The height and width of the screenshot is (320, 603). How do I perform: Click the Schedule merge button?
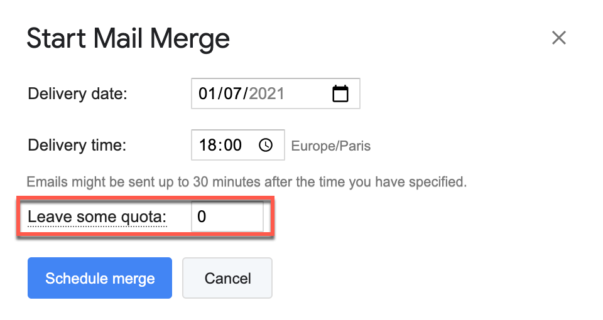point(100,278)
